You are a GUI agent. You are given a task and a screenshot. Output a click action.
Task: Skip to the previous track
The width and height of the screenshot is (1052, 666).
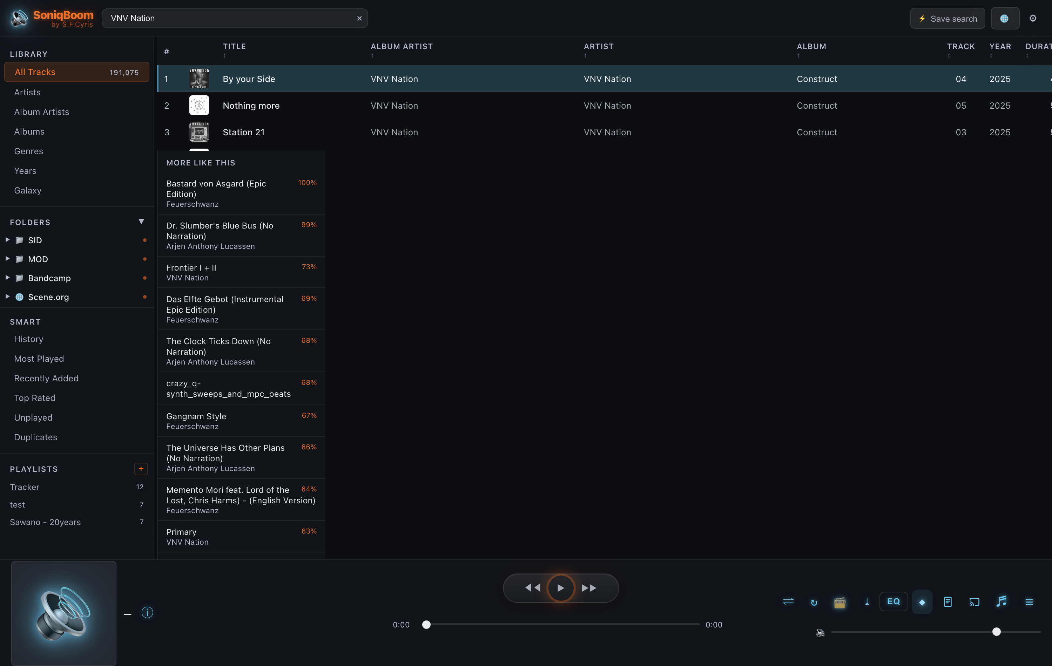click(x=533, y=588)
